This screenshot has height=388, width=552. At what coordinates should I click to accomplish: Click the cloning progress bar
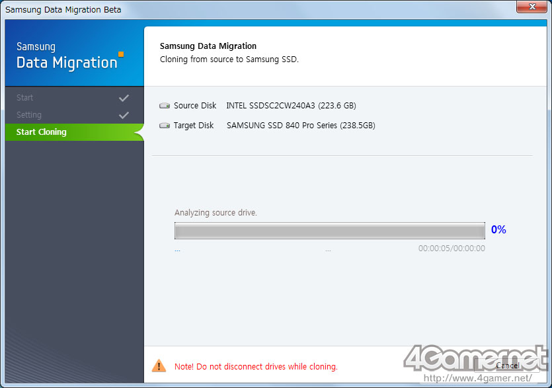point(329,231)
